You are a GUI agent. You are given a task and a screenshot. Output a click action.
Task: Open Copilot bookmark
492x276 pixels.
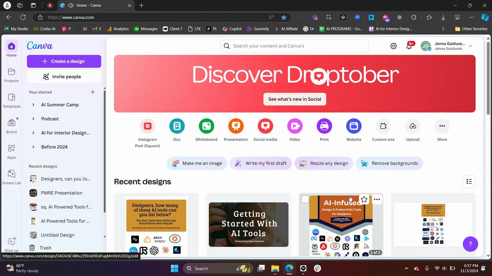tap(232, 29)
